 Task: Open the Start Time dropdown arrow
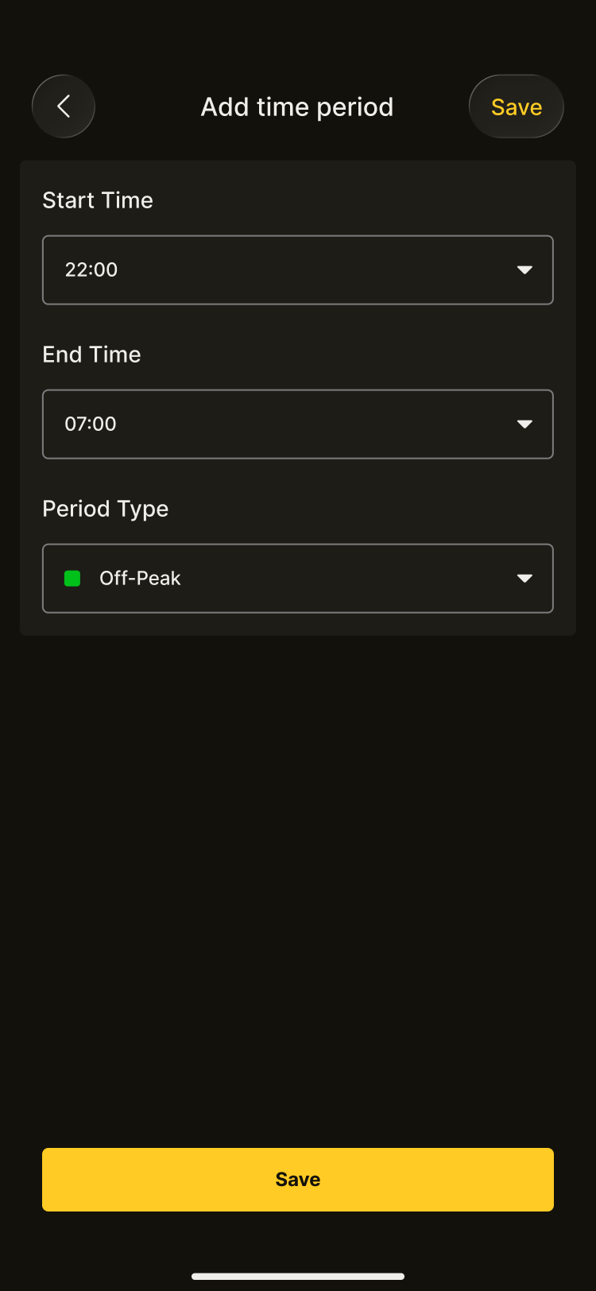(524, 270)
